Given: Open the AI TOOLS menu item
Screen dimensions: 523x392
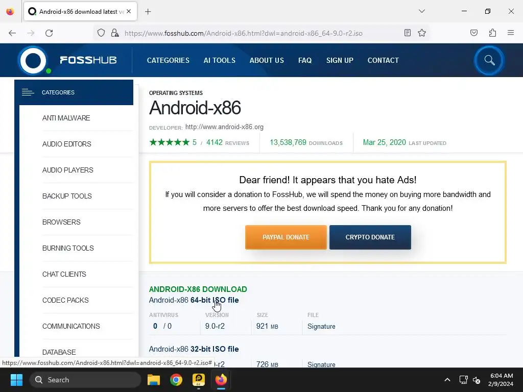Looking at the screenshot, I should 220,60.
